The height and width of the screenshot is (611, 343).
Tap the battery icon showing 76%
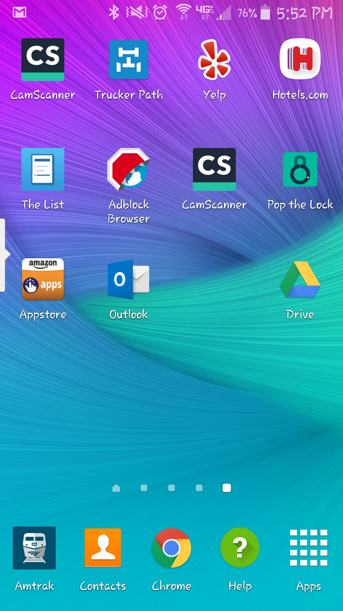266,12
